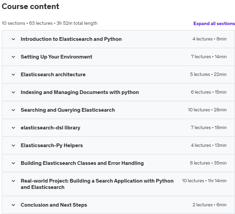Open 'Introduction to Elasticsearch and Python' section title
This screenshot has height=214, width=235.
71,39
